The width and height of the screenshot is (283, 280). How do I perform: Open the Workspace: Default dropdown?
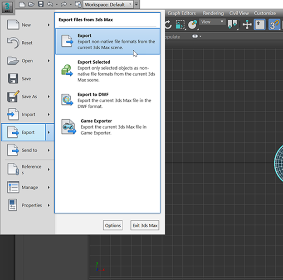coord(108,5)
